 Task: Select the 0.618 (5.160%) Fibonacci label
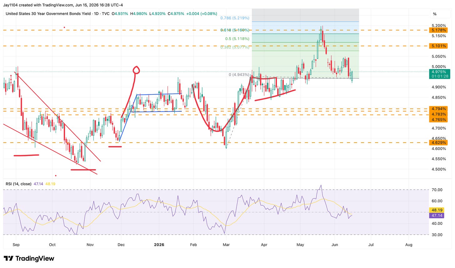(x=235, y=30)
